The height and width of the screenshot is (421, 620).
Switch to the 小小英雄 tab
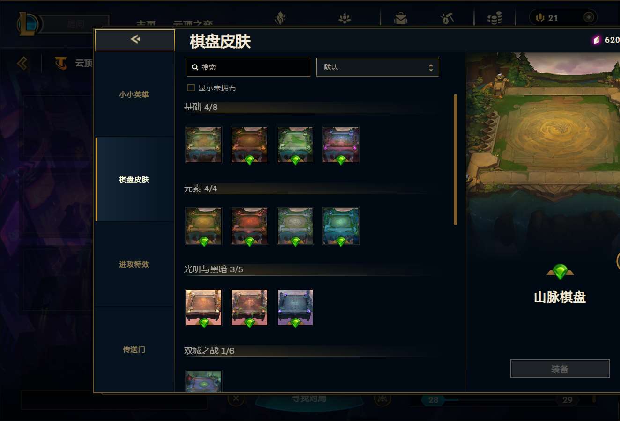(x=134, y=94)
